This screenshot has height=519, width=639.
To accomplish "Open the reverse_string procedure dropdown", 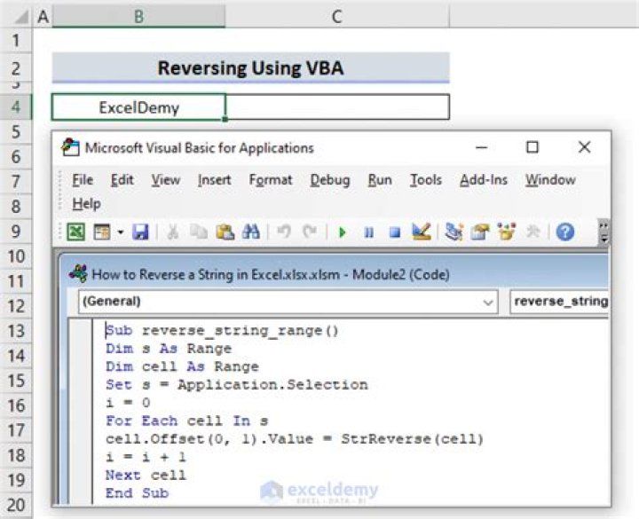I will (x=560, y=302).
